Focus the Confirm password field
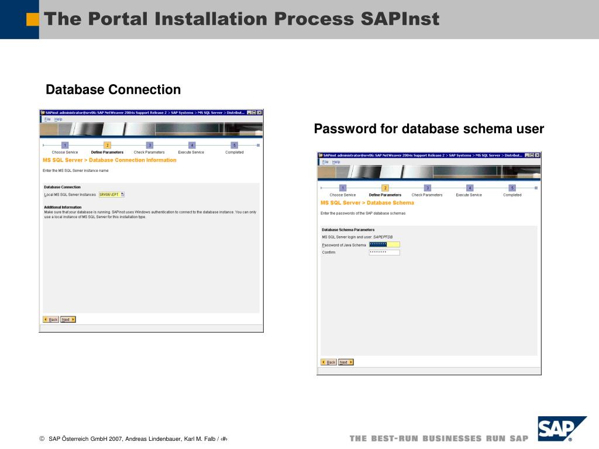The image size is (599, 449). [384, 253]
